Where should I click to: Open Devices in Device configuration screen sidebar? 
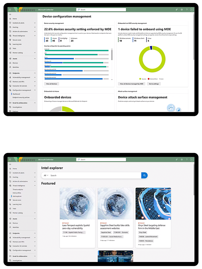(15, 63)
